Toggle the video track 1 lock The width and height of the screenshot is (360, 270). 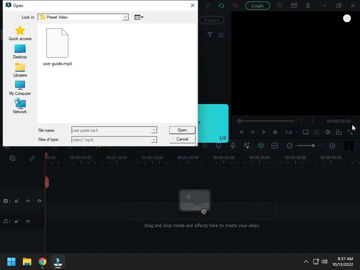[x=17, y=201]
